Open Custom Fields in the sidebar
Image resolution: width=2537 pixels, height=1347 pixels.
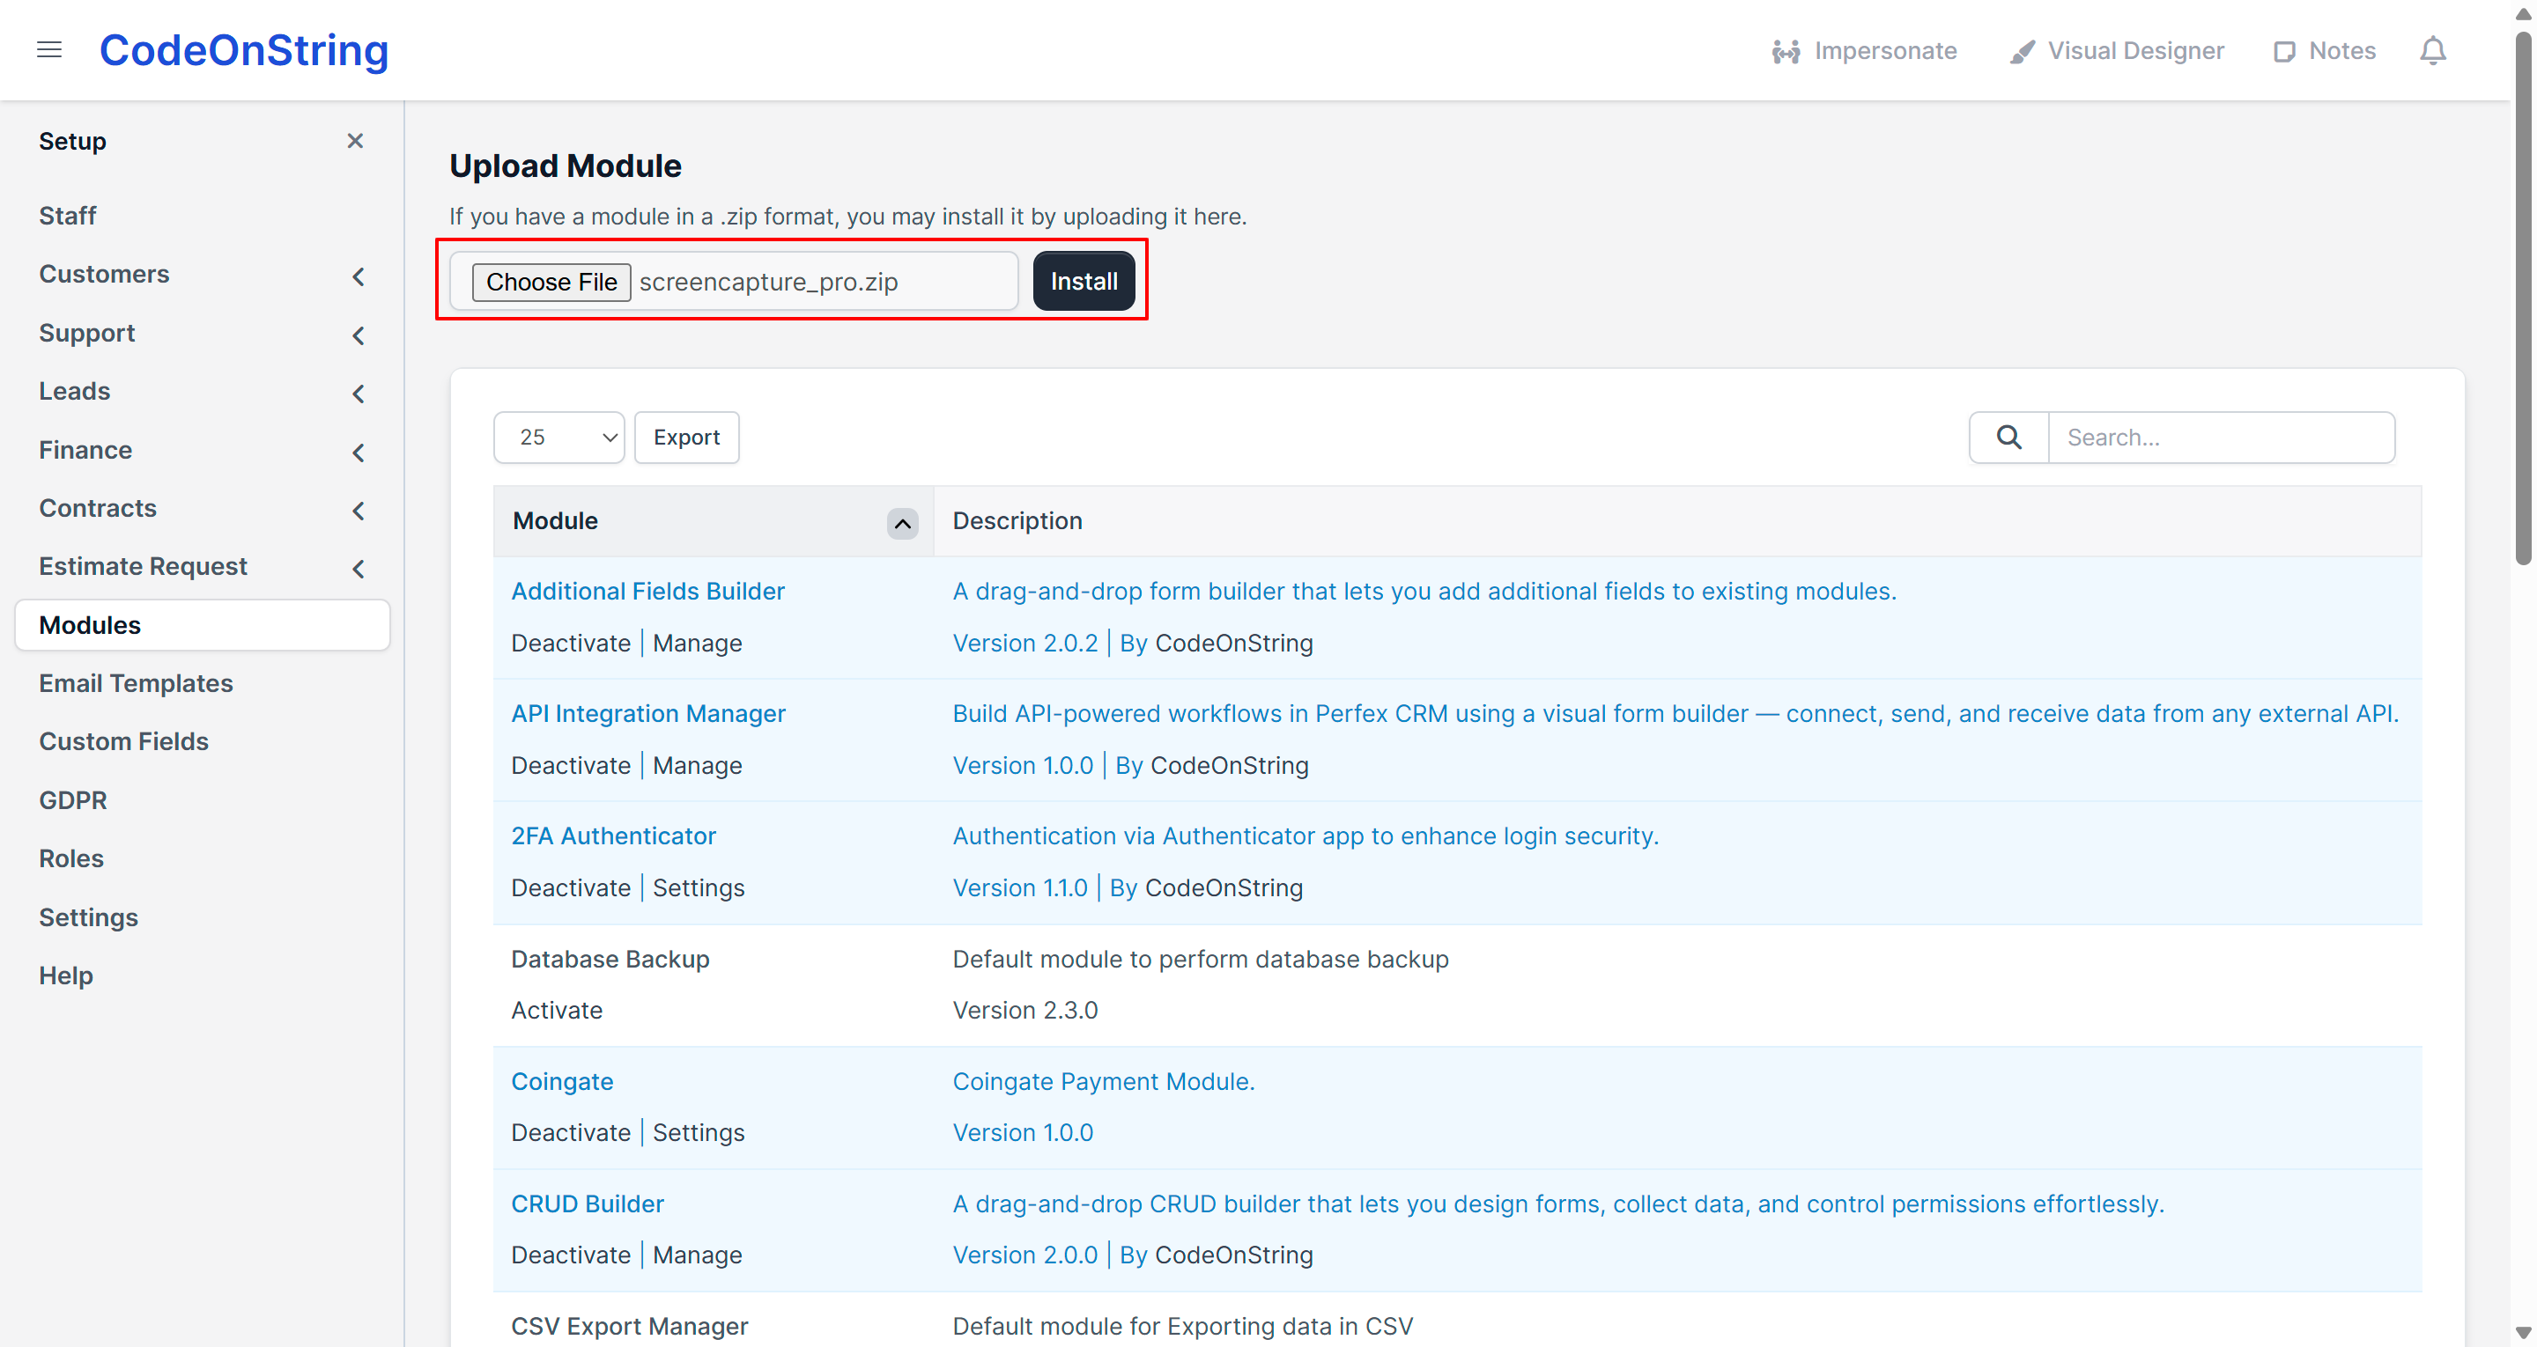(x=123, y=741)
